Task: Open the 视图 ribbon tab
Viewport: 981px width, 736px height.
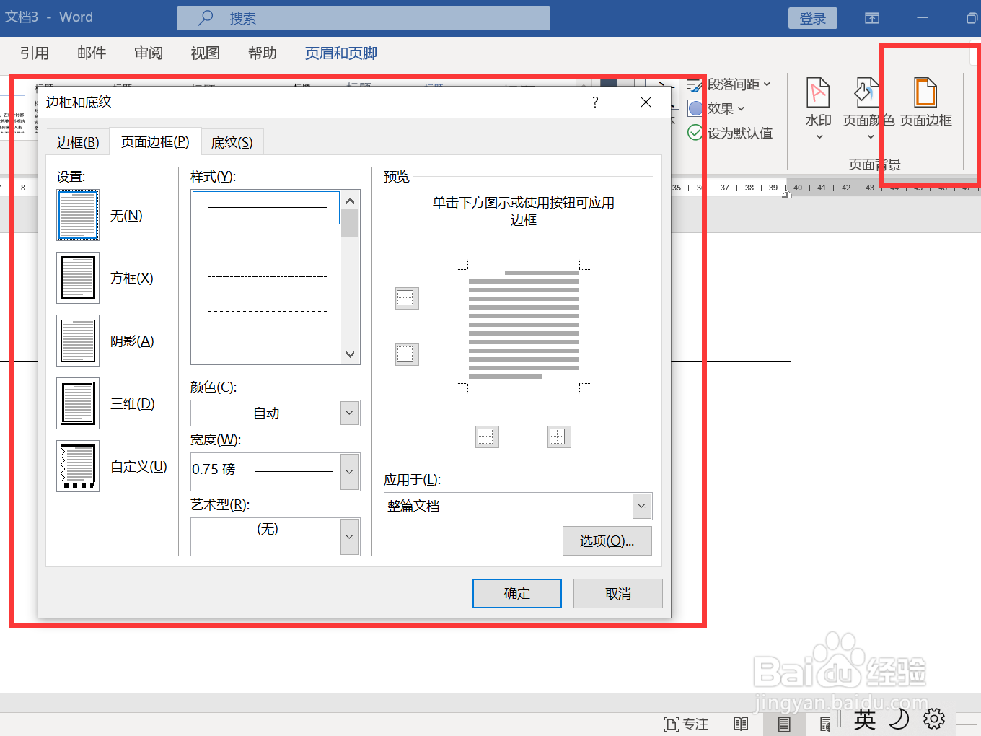Action: (205, 53)
